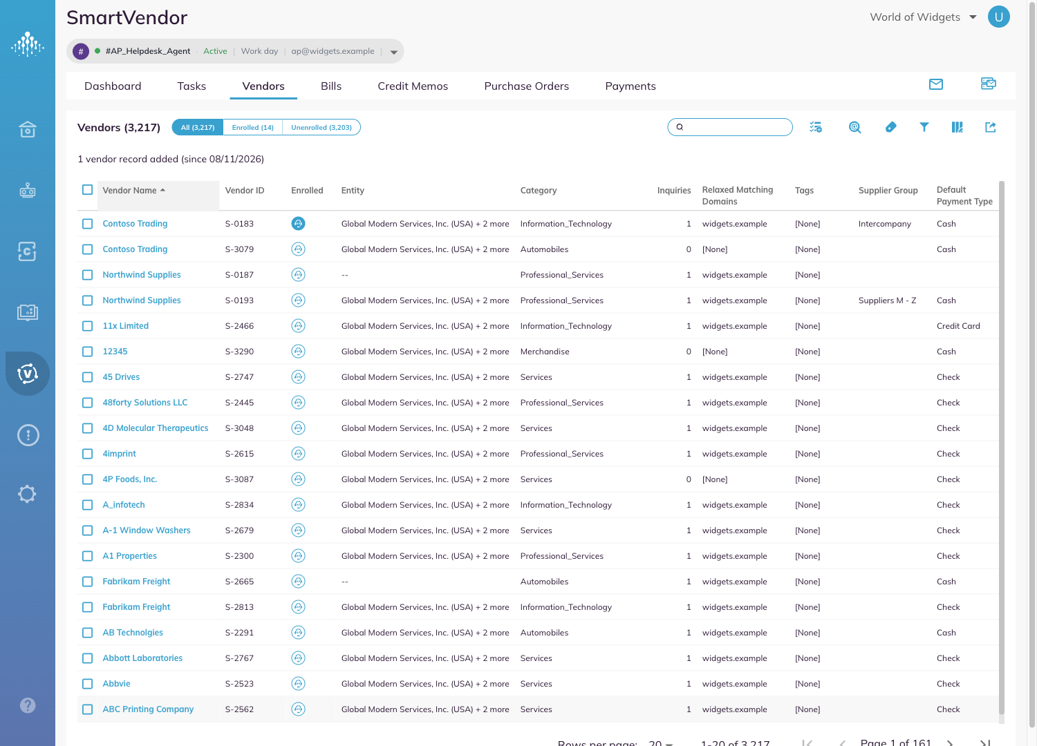Open the settings gear sidebar icon
Image resolution: width=1037 pixels, height=746 pixels.
[28, 494]
